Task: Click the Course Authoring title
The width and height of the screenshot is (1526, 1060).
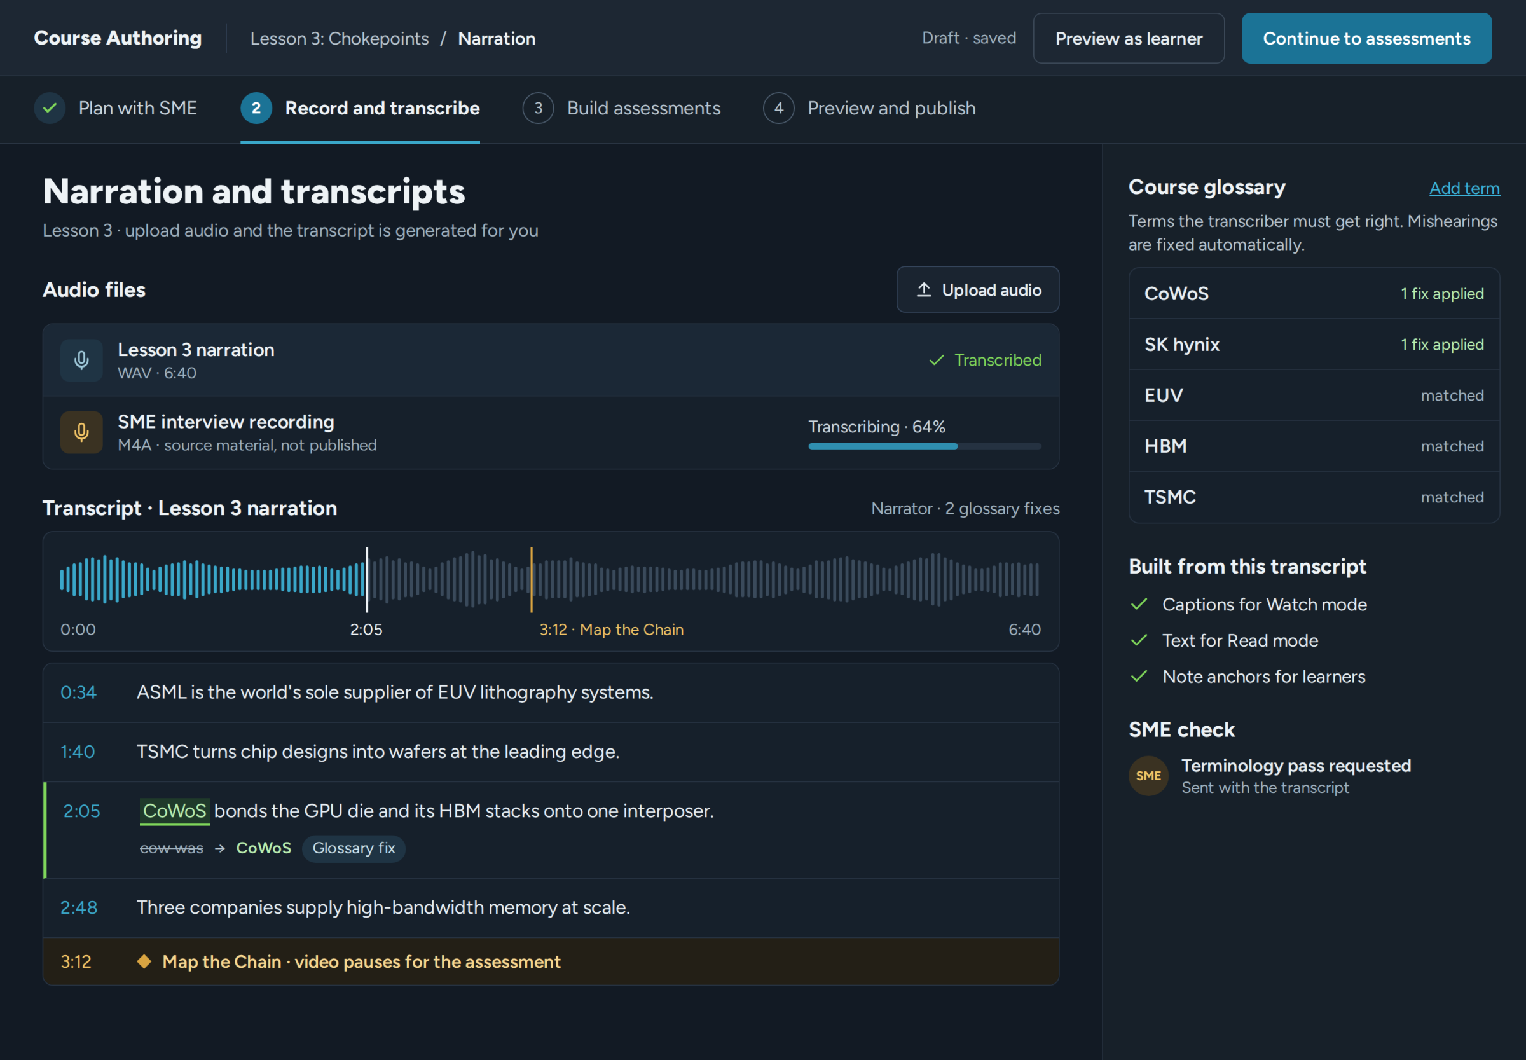Action: [118, 39]
